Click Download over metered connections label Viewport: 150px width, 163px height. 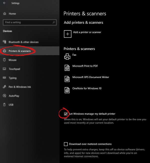click(x=90, y=144)
